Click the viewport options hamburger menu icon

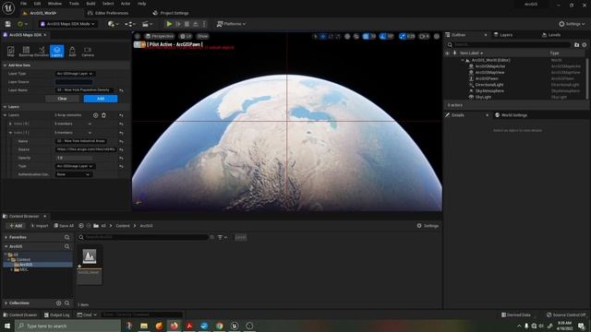click(138, 36)
